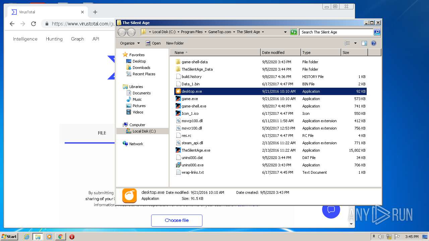Select the Icon_1.ico file icon
Image resolution: width=429 pixels, height=241 pixels.
[x=178, y=113]
